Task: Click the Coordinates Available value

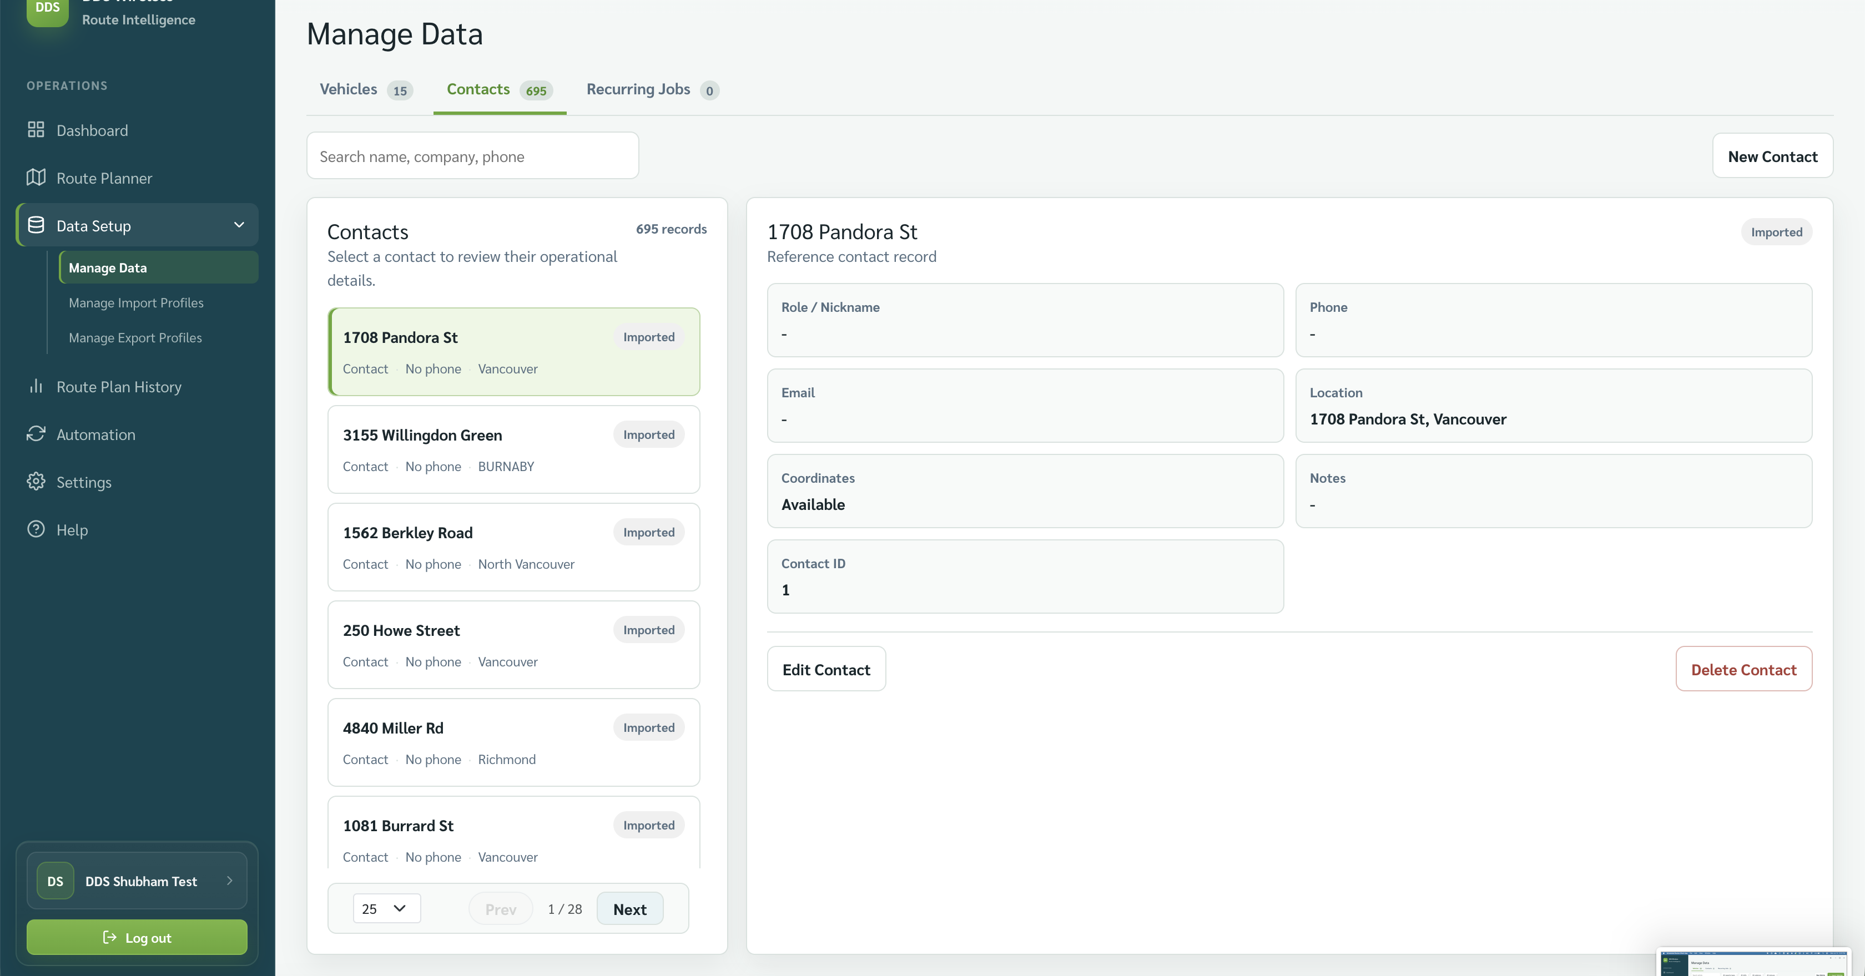Action: tap(813, 504)
